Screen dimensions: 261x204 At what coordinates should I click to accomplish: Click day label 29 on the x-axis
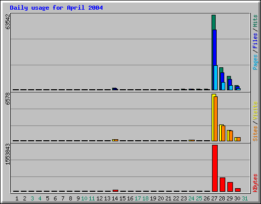(229, 198)
